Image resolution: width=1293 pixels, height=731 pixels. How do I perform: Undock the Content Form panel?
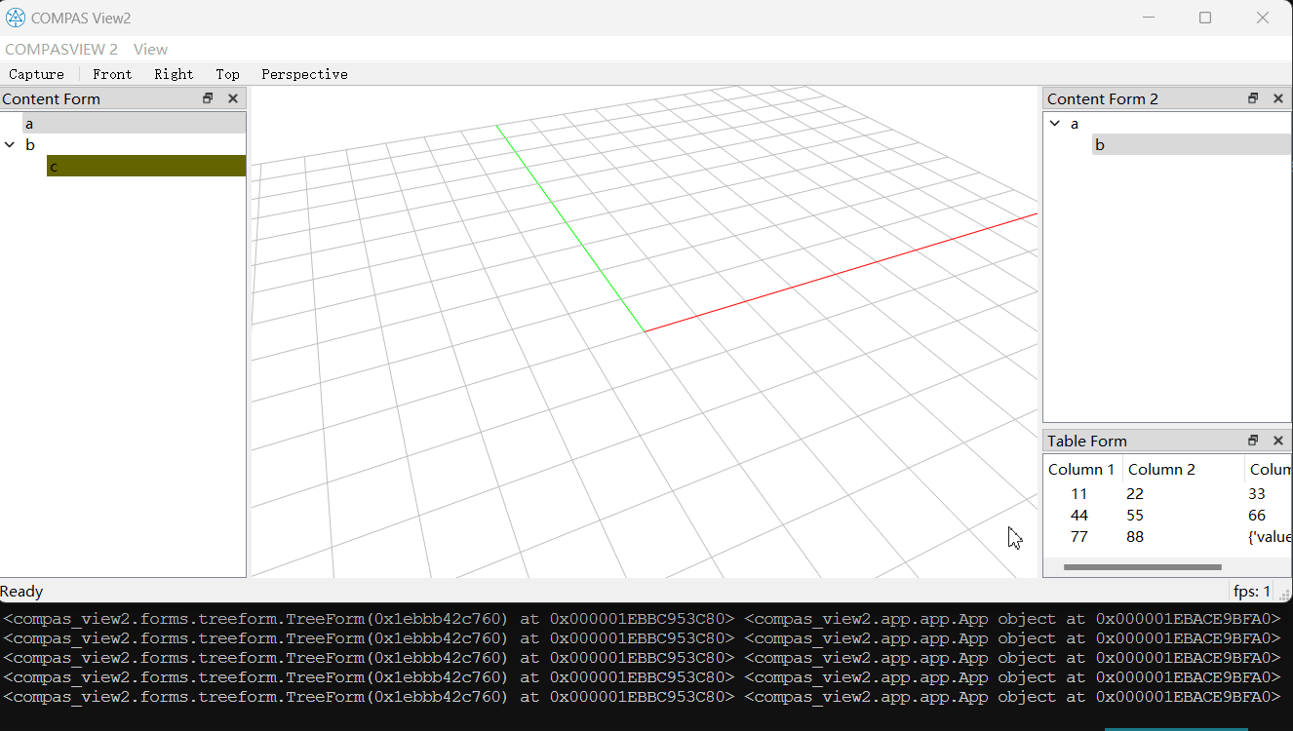[x=207, y=97]
